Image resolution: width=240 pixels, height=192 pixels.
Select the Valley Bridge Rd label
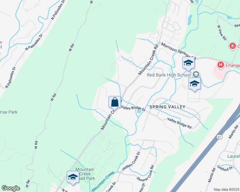[x=179, y=123]
